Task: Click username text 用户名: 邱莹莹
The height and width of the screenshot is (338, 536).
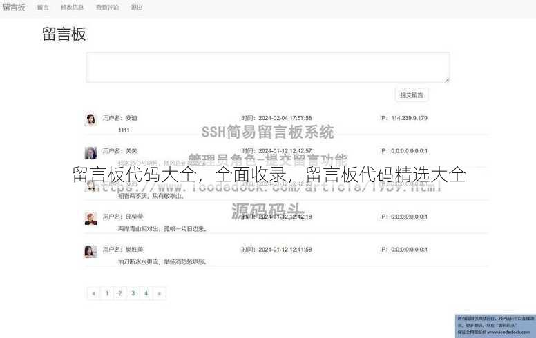Action: tap(123, 217)
